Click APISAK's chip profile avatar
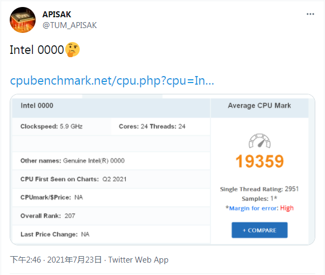Image resolution: width=325 pixels, height=275 pixels. (x=23, y=20)
